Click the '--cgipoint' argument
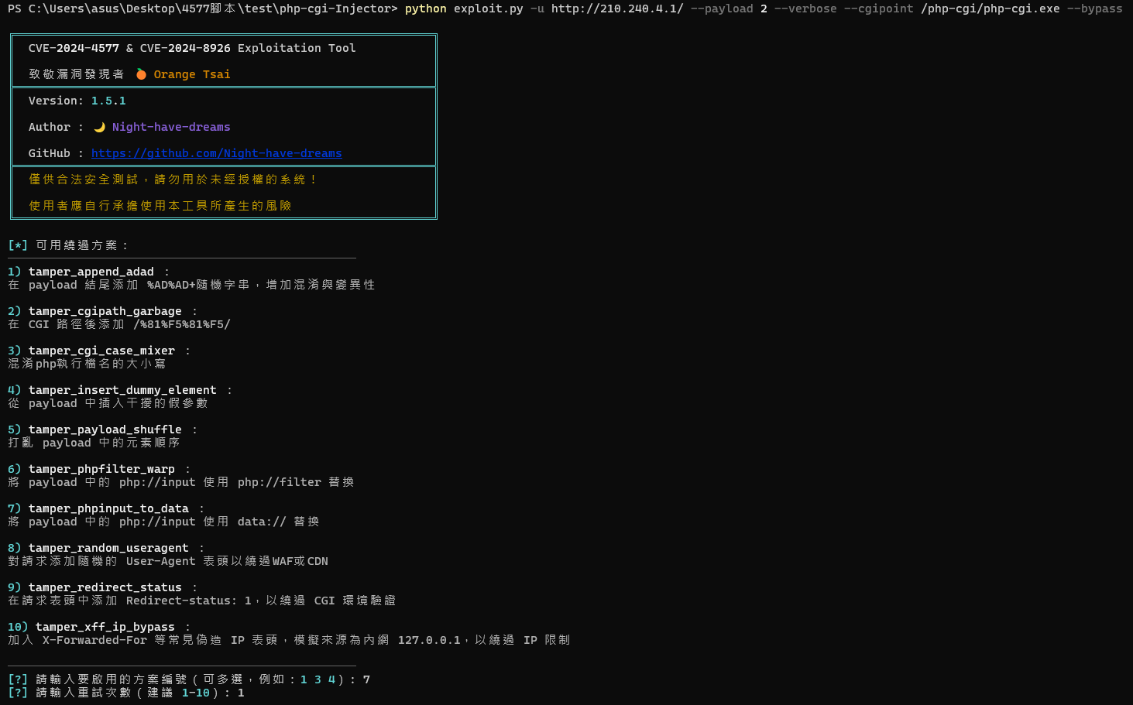1133x705 pixels. coord(879,9)
